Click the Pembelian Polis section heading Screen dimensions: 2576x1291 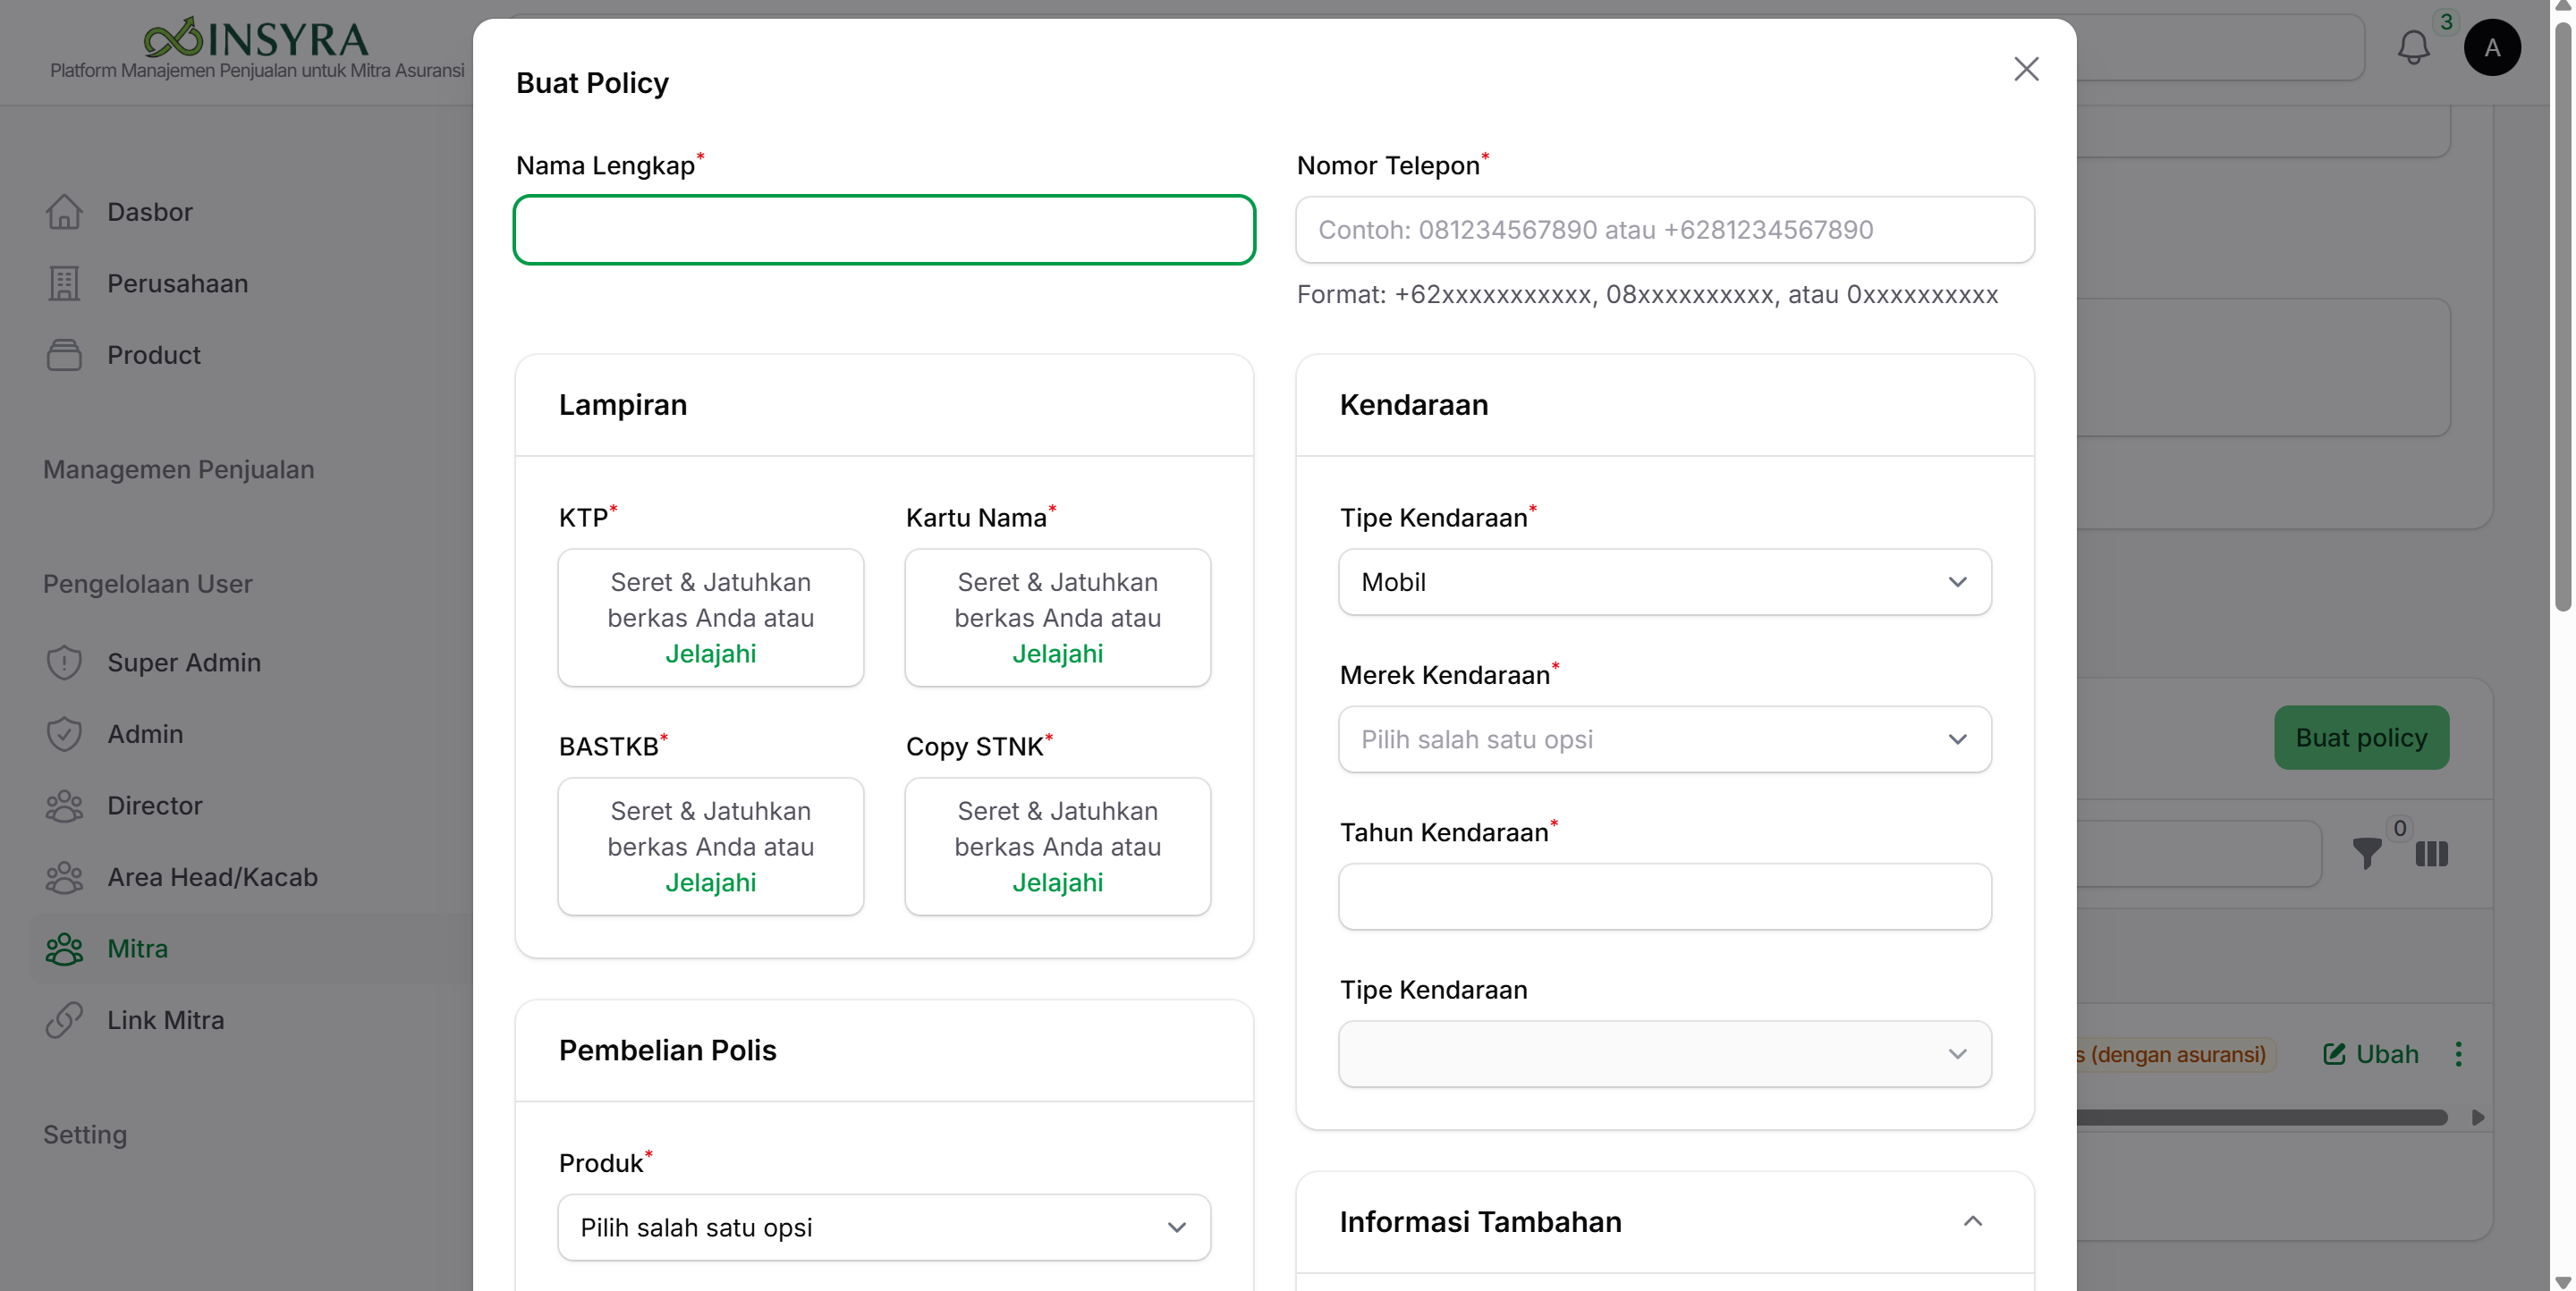(x=667, y=1051)
